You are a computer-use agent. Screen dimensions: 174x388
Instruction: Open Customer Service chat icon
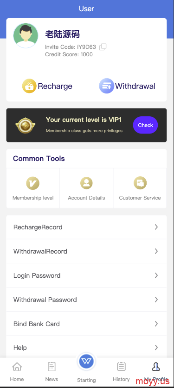(x=140, y=183)
